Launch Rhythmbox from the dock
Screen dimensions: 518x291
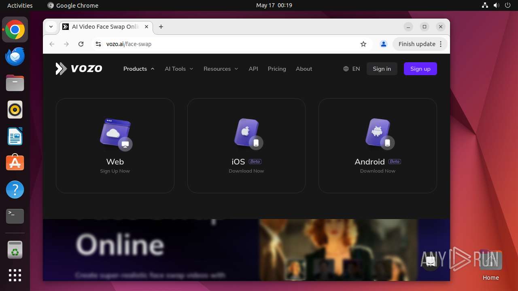(x=15, y=110)
